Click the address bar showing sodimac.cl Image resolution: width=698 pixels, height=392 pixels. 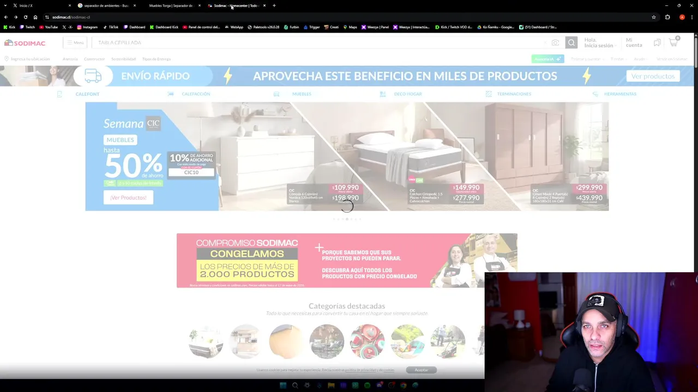coord(349,17)
